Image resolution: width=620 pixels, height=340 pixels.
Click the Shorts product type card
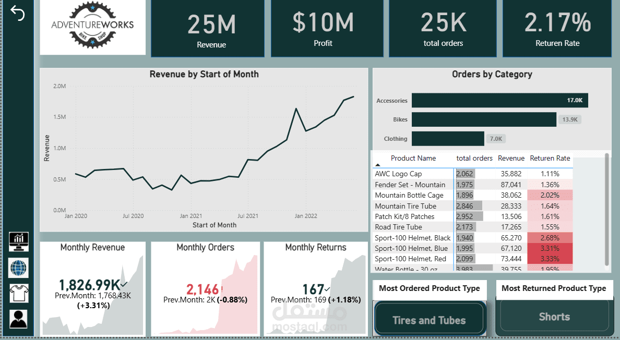554,317
